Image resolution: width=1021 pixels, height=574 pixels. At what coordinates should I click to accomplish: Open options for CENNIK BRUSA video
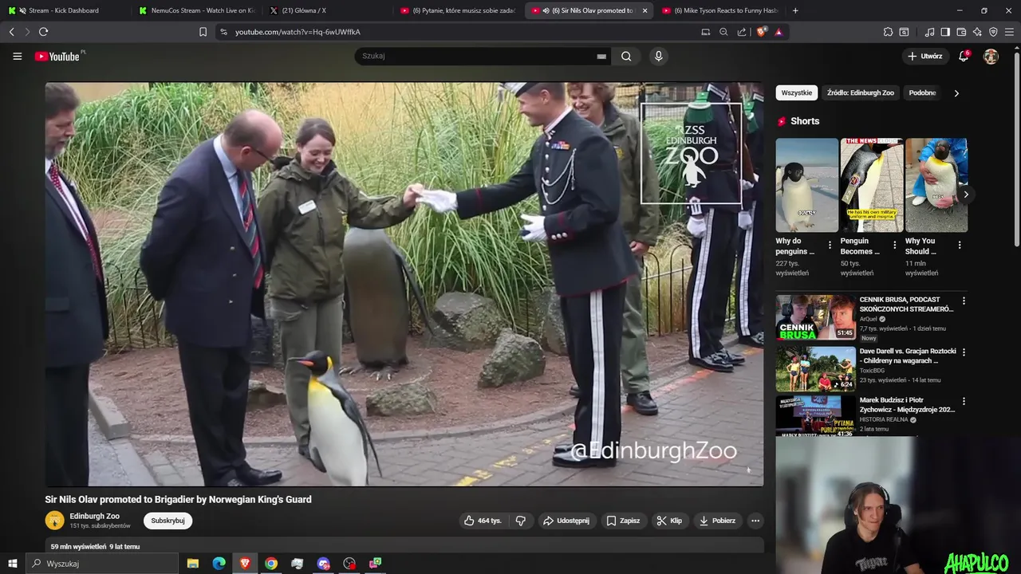[x=964, y=301]
